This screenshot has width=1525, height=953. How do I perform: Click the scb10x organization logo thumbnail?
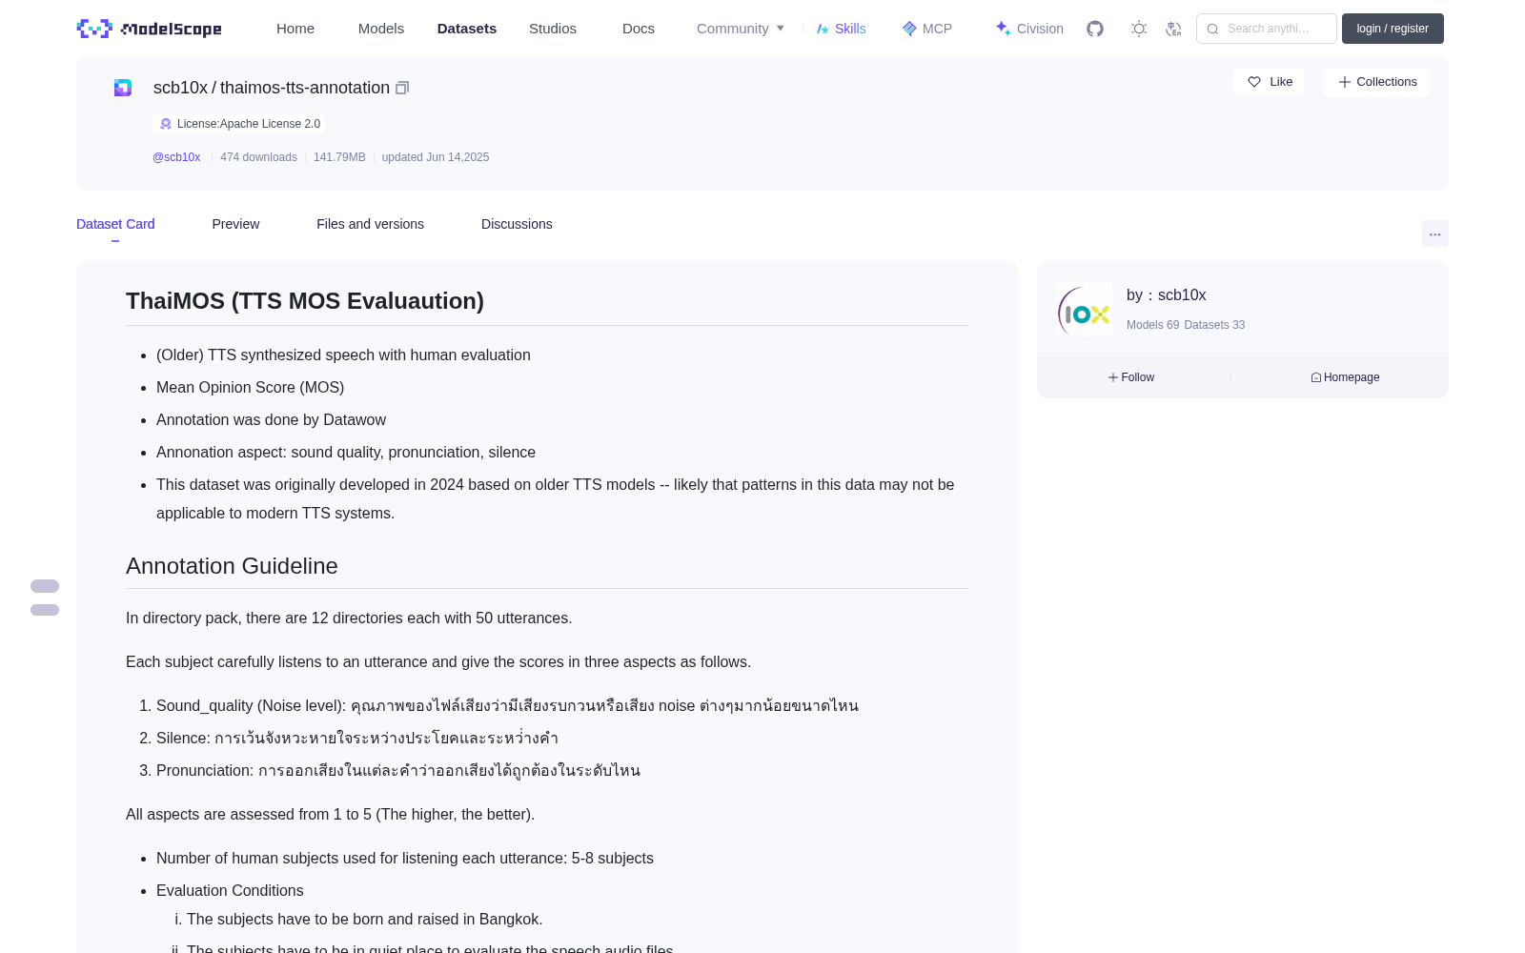(1085, 309)
